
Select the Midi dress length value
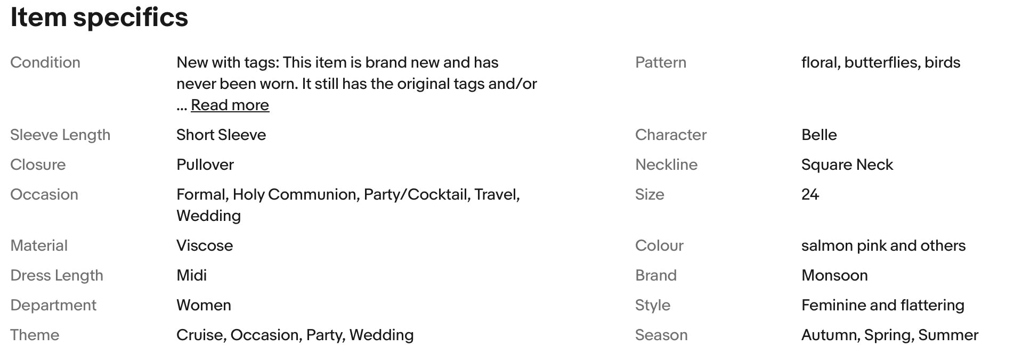click(191, 276)
